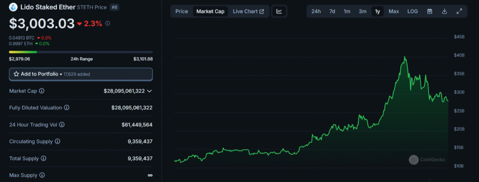Open the calendar date range picker

coord(429,11)
